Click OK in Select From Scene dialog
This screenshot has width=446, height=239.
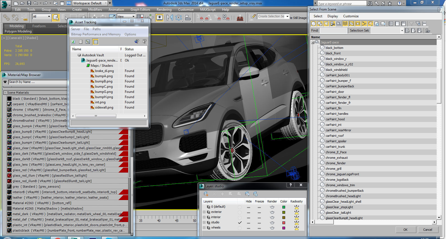tap(405, 230)
